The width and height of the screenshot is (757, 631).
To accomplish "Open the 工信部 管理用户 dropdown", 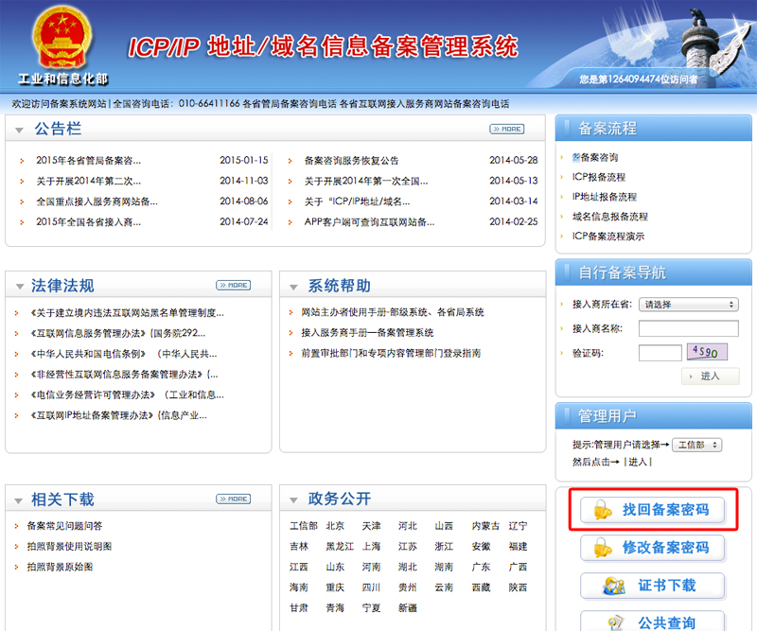I will (x=696, y=445).
